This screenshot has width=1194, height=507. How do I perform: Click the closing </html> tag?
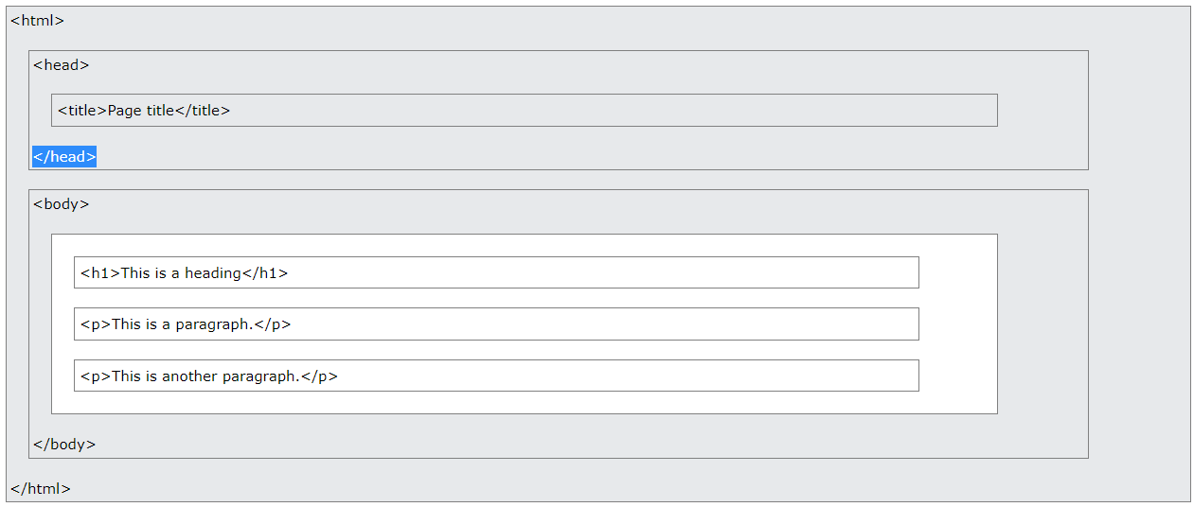click(x=41, y=489)
